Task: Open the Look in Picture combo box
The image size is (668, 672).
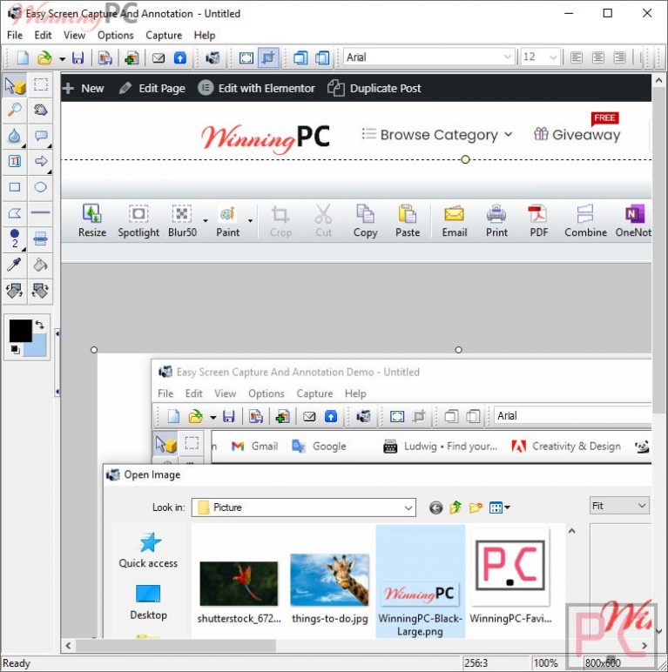Action: [304, 507]
